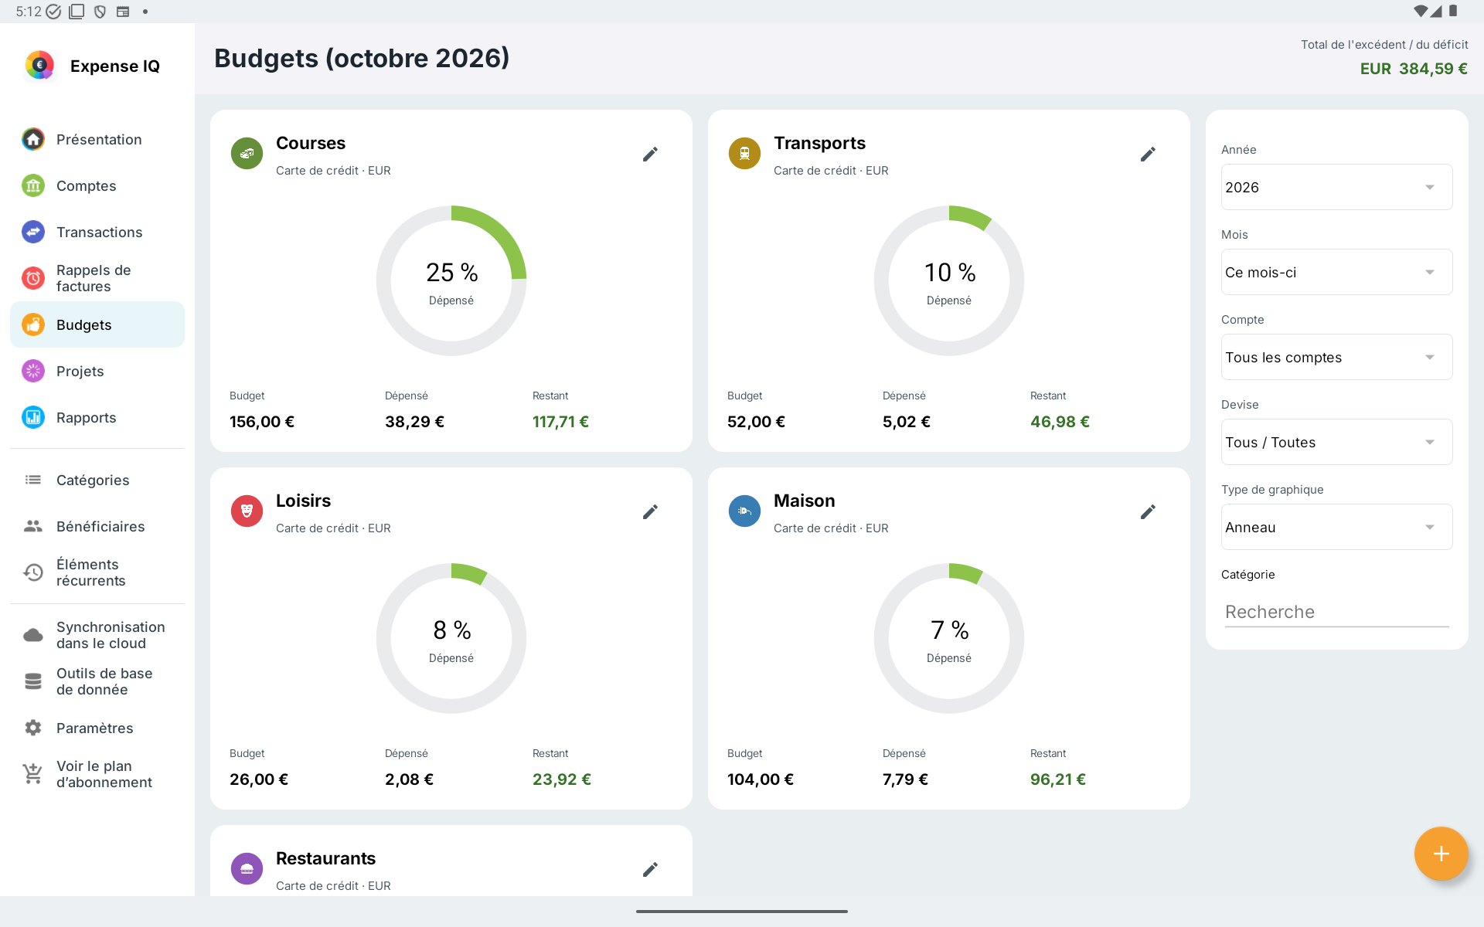Viewport: 1484px width, 927px height.
Task: Open Éléments récurrents page
Action: pos(97,572)
